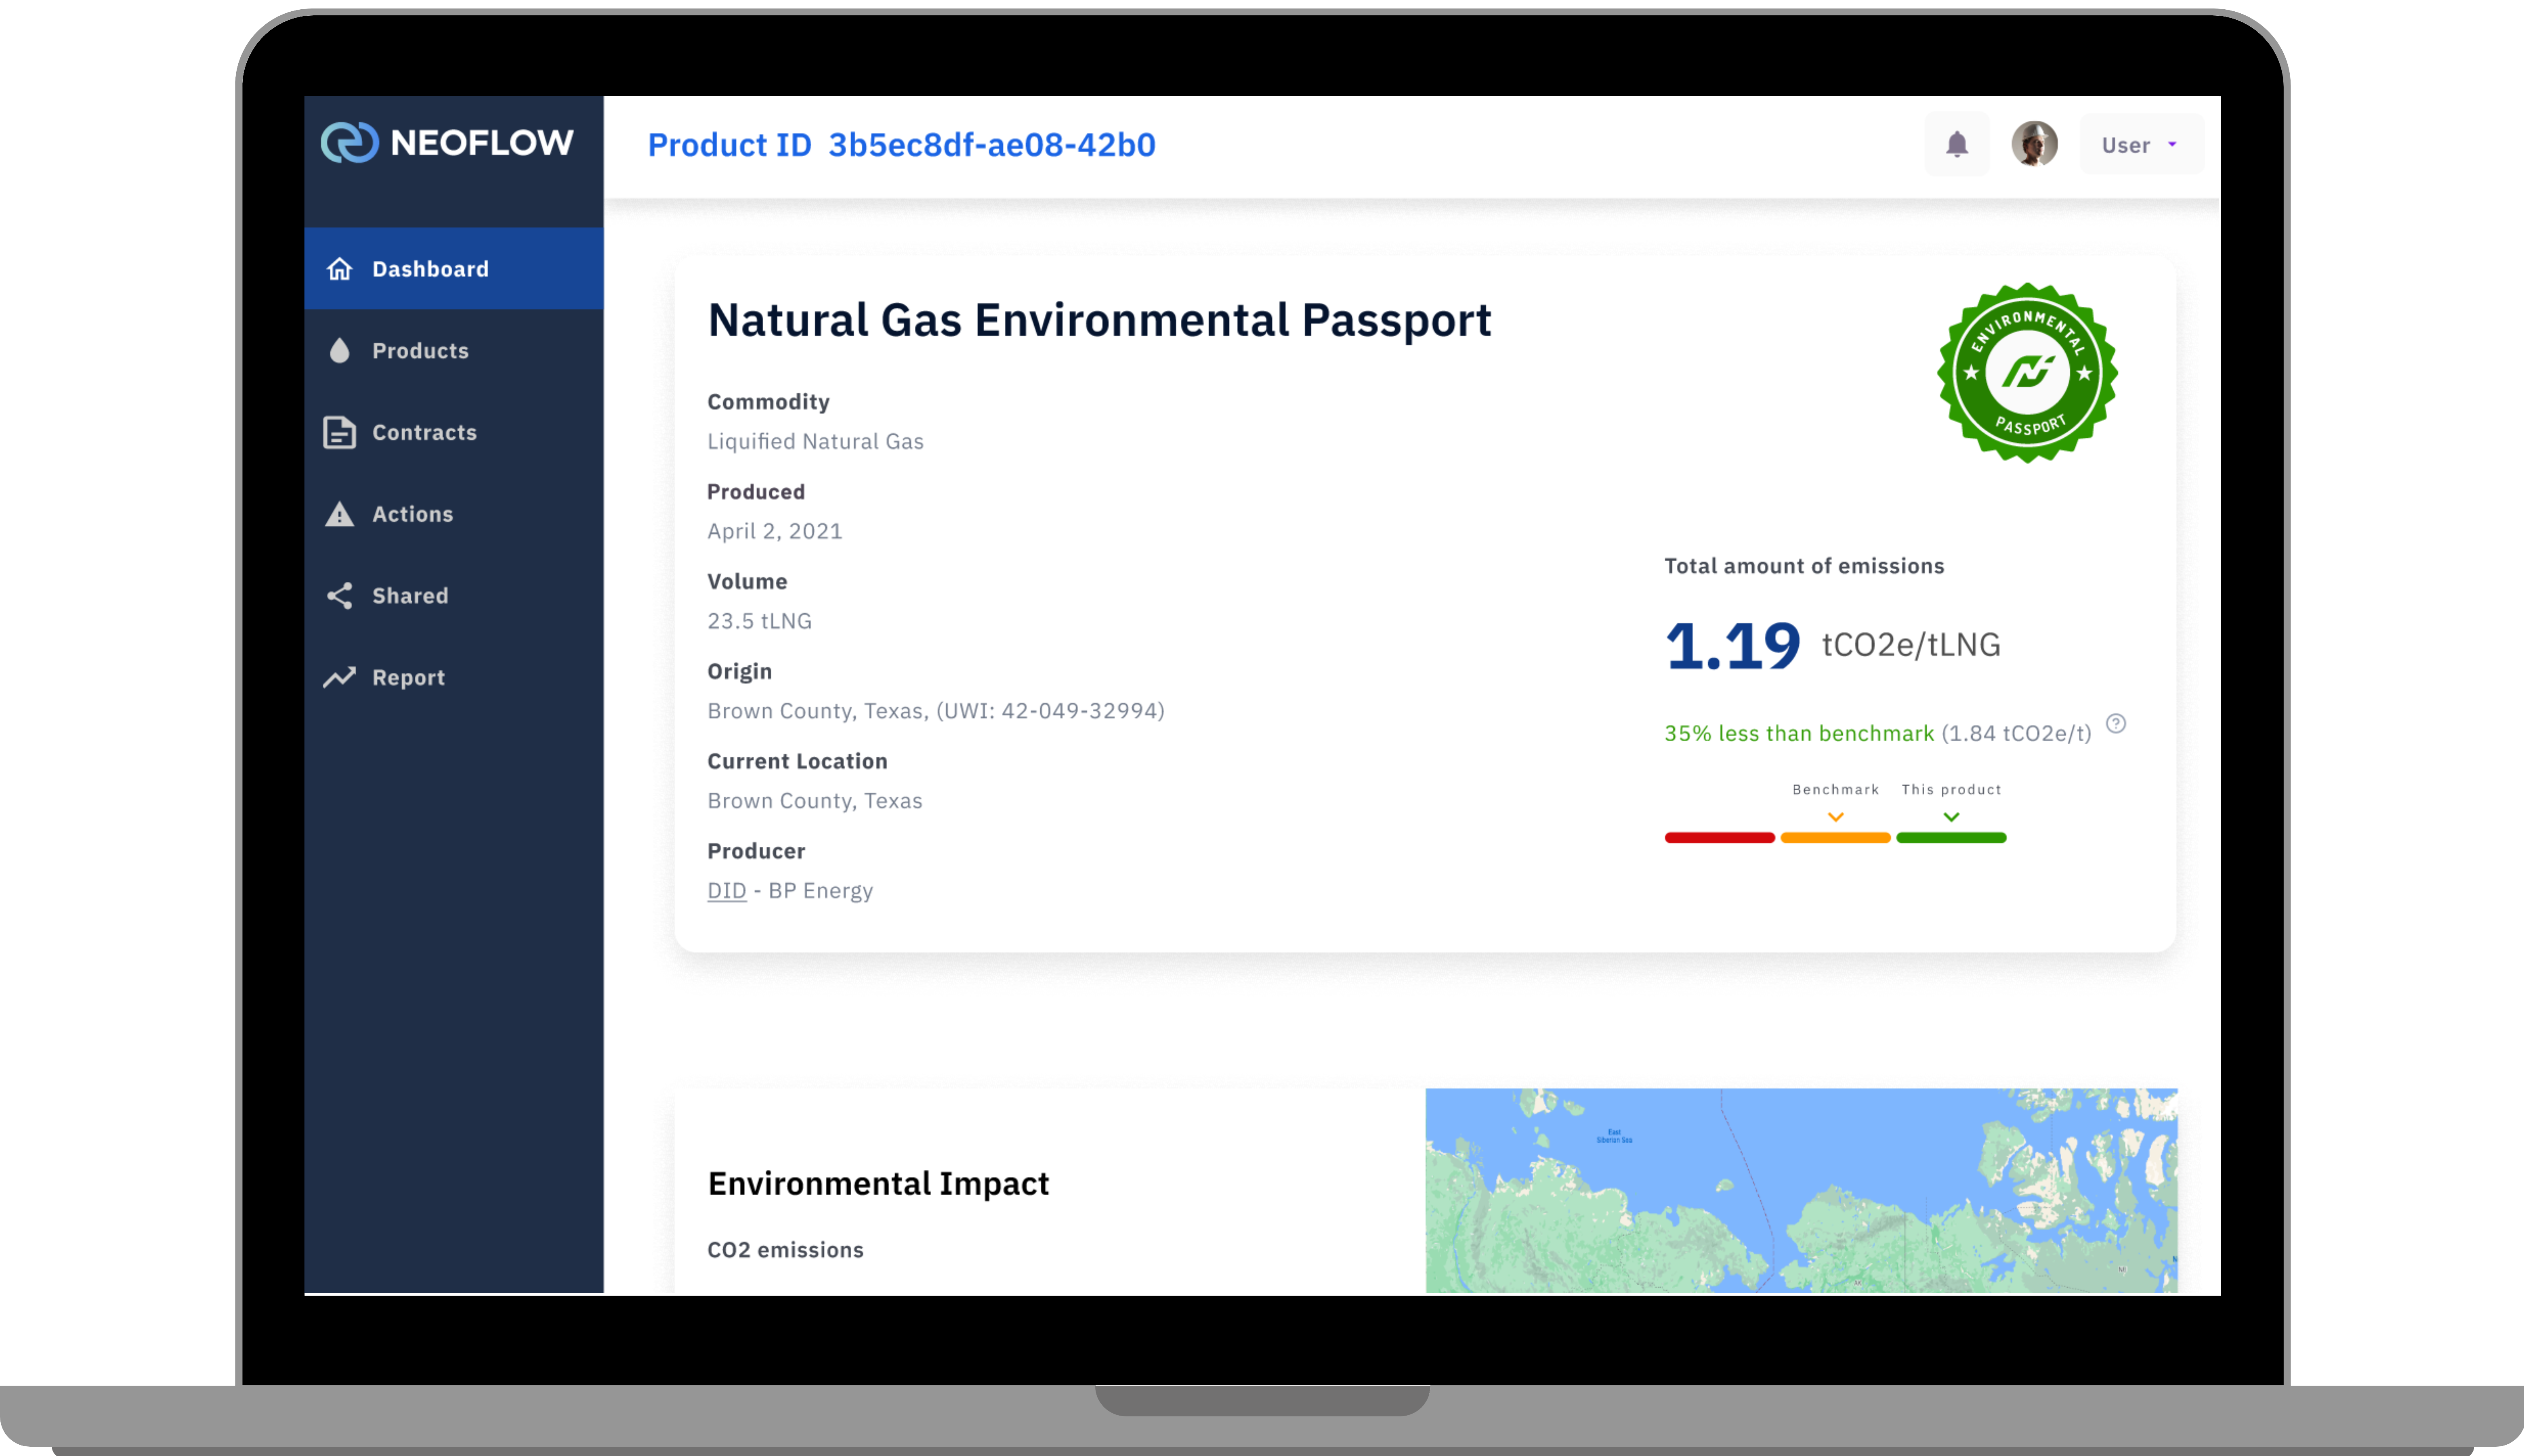The width and height of the screenshot is (2524, 1456).
Task: Click the Actions warning triangle icon
Action: point(340,513)
